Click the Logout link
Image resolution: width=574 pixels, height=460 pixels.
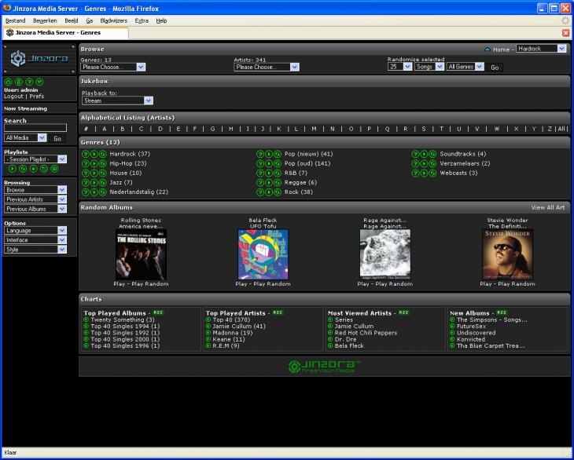click(13, 97)
